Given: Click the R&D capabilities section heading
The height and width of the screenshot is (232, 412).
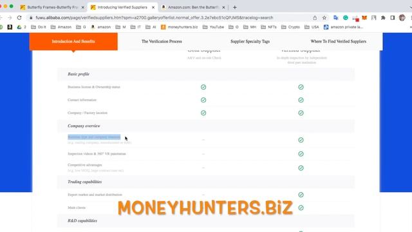Looking at the screenshot, I should tap(82, 220).
